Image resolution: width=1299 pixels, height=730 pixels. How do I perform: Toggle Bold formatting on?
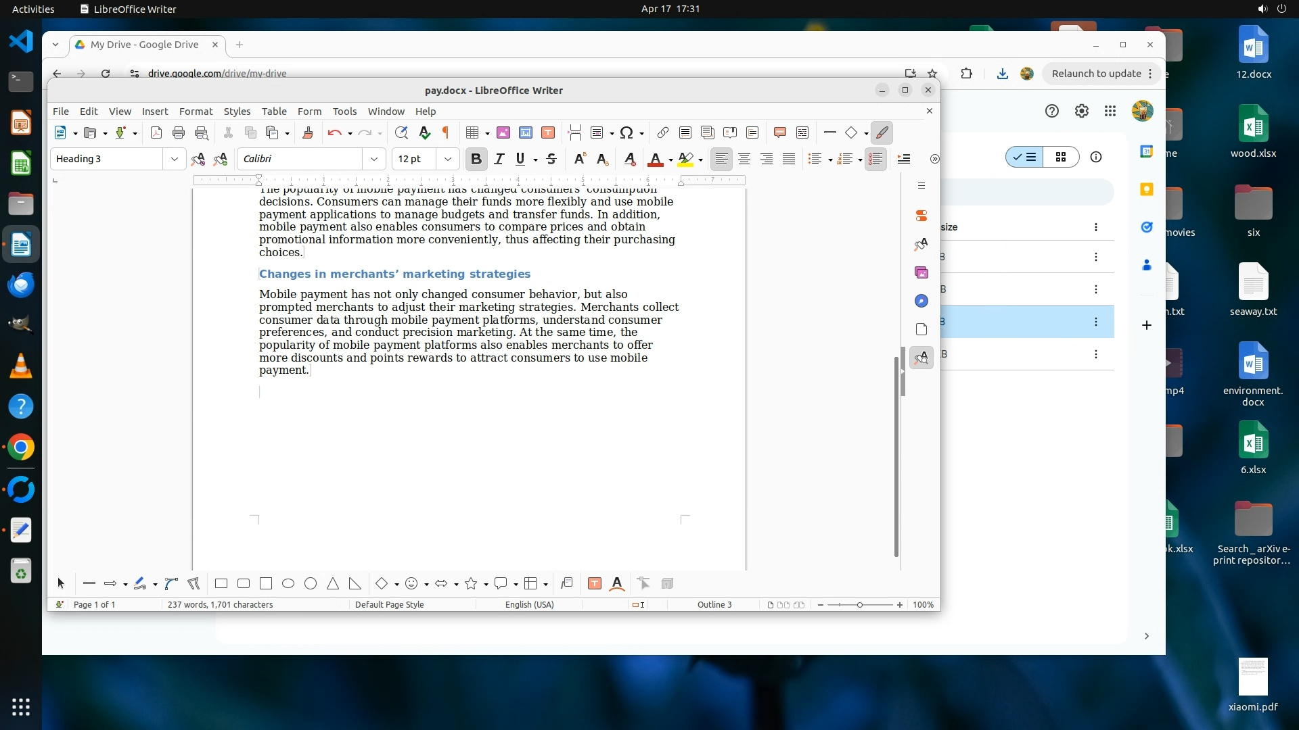(x=476, y=159)
